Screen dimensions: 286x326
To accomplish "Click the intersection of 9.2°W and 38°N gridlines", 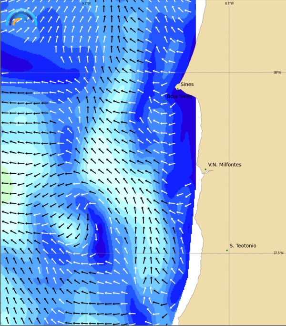I will coord(86,73).
